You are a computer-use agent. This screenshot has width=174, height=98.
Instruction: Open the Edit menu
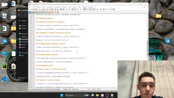pyautogui.click(x=34, y=7)
